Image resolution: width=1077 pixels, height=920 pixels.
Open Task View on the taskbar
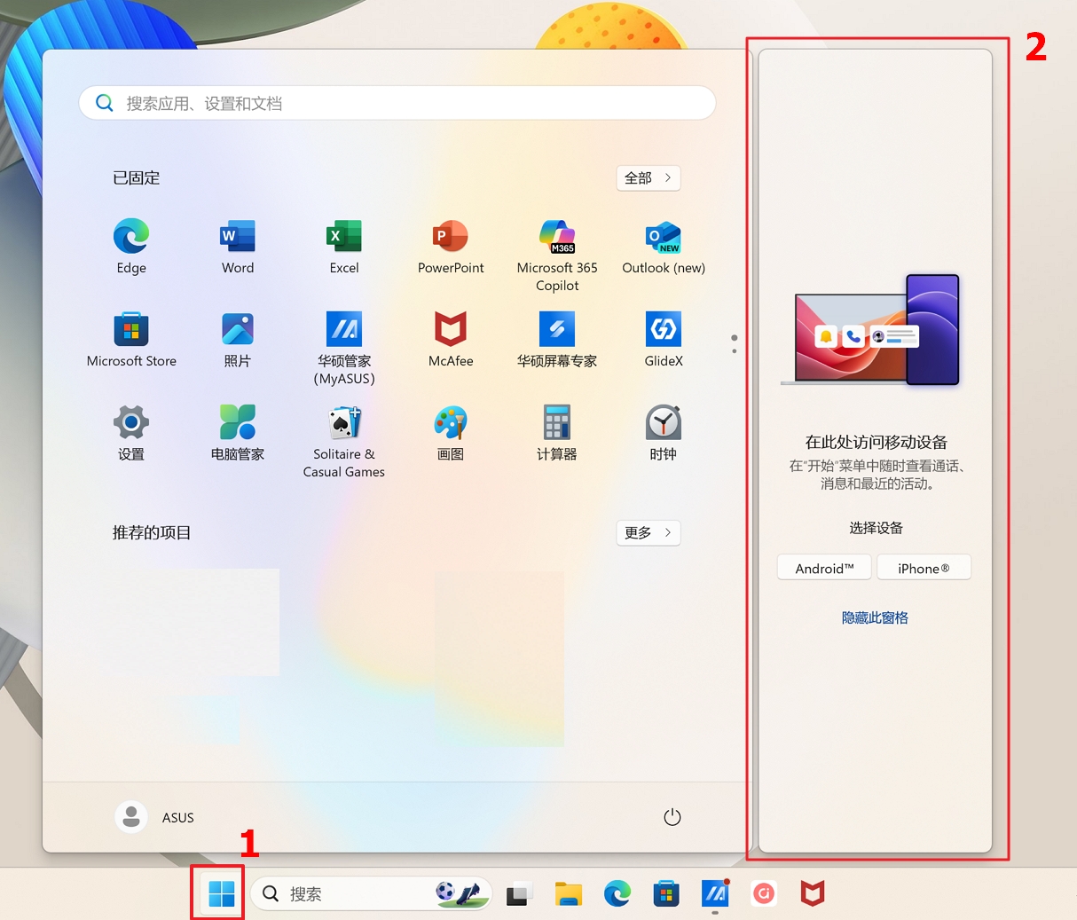tap(518, 894)
